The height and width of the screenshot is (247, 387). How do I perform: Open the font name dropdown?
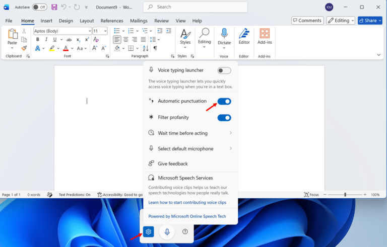[x=90, y=31]
